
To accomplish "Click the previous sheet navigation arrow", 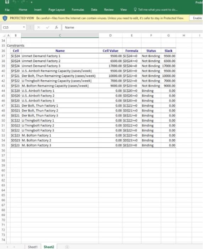I will click(7, 247).
